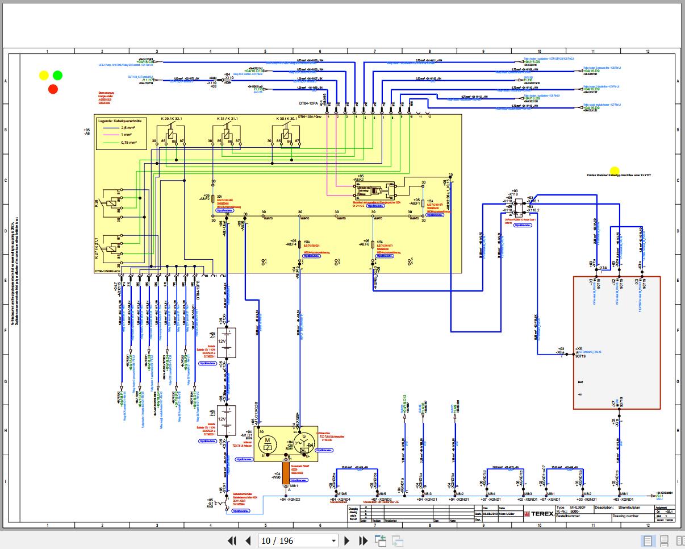Click the yellow circle in the top-left corner
The width and height of the screenshot is (685, 549).
point(44,75)
